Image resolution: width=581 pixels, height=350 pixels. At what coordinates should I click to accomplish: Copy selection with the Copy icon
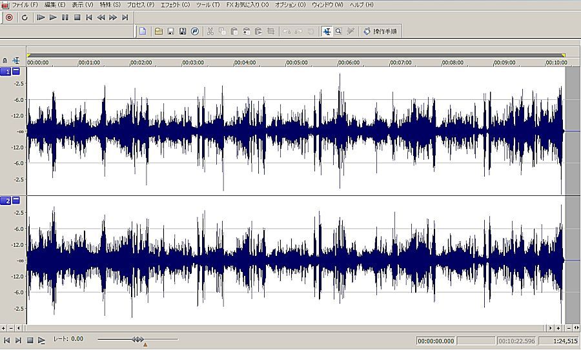[x=222, y=32]
